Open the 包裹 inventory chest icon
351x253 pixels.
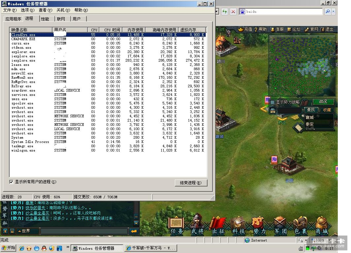click(301, 225)
